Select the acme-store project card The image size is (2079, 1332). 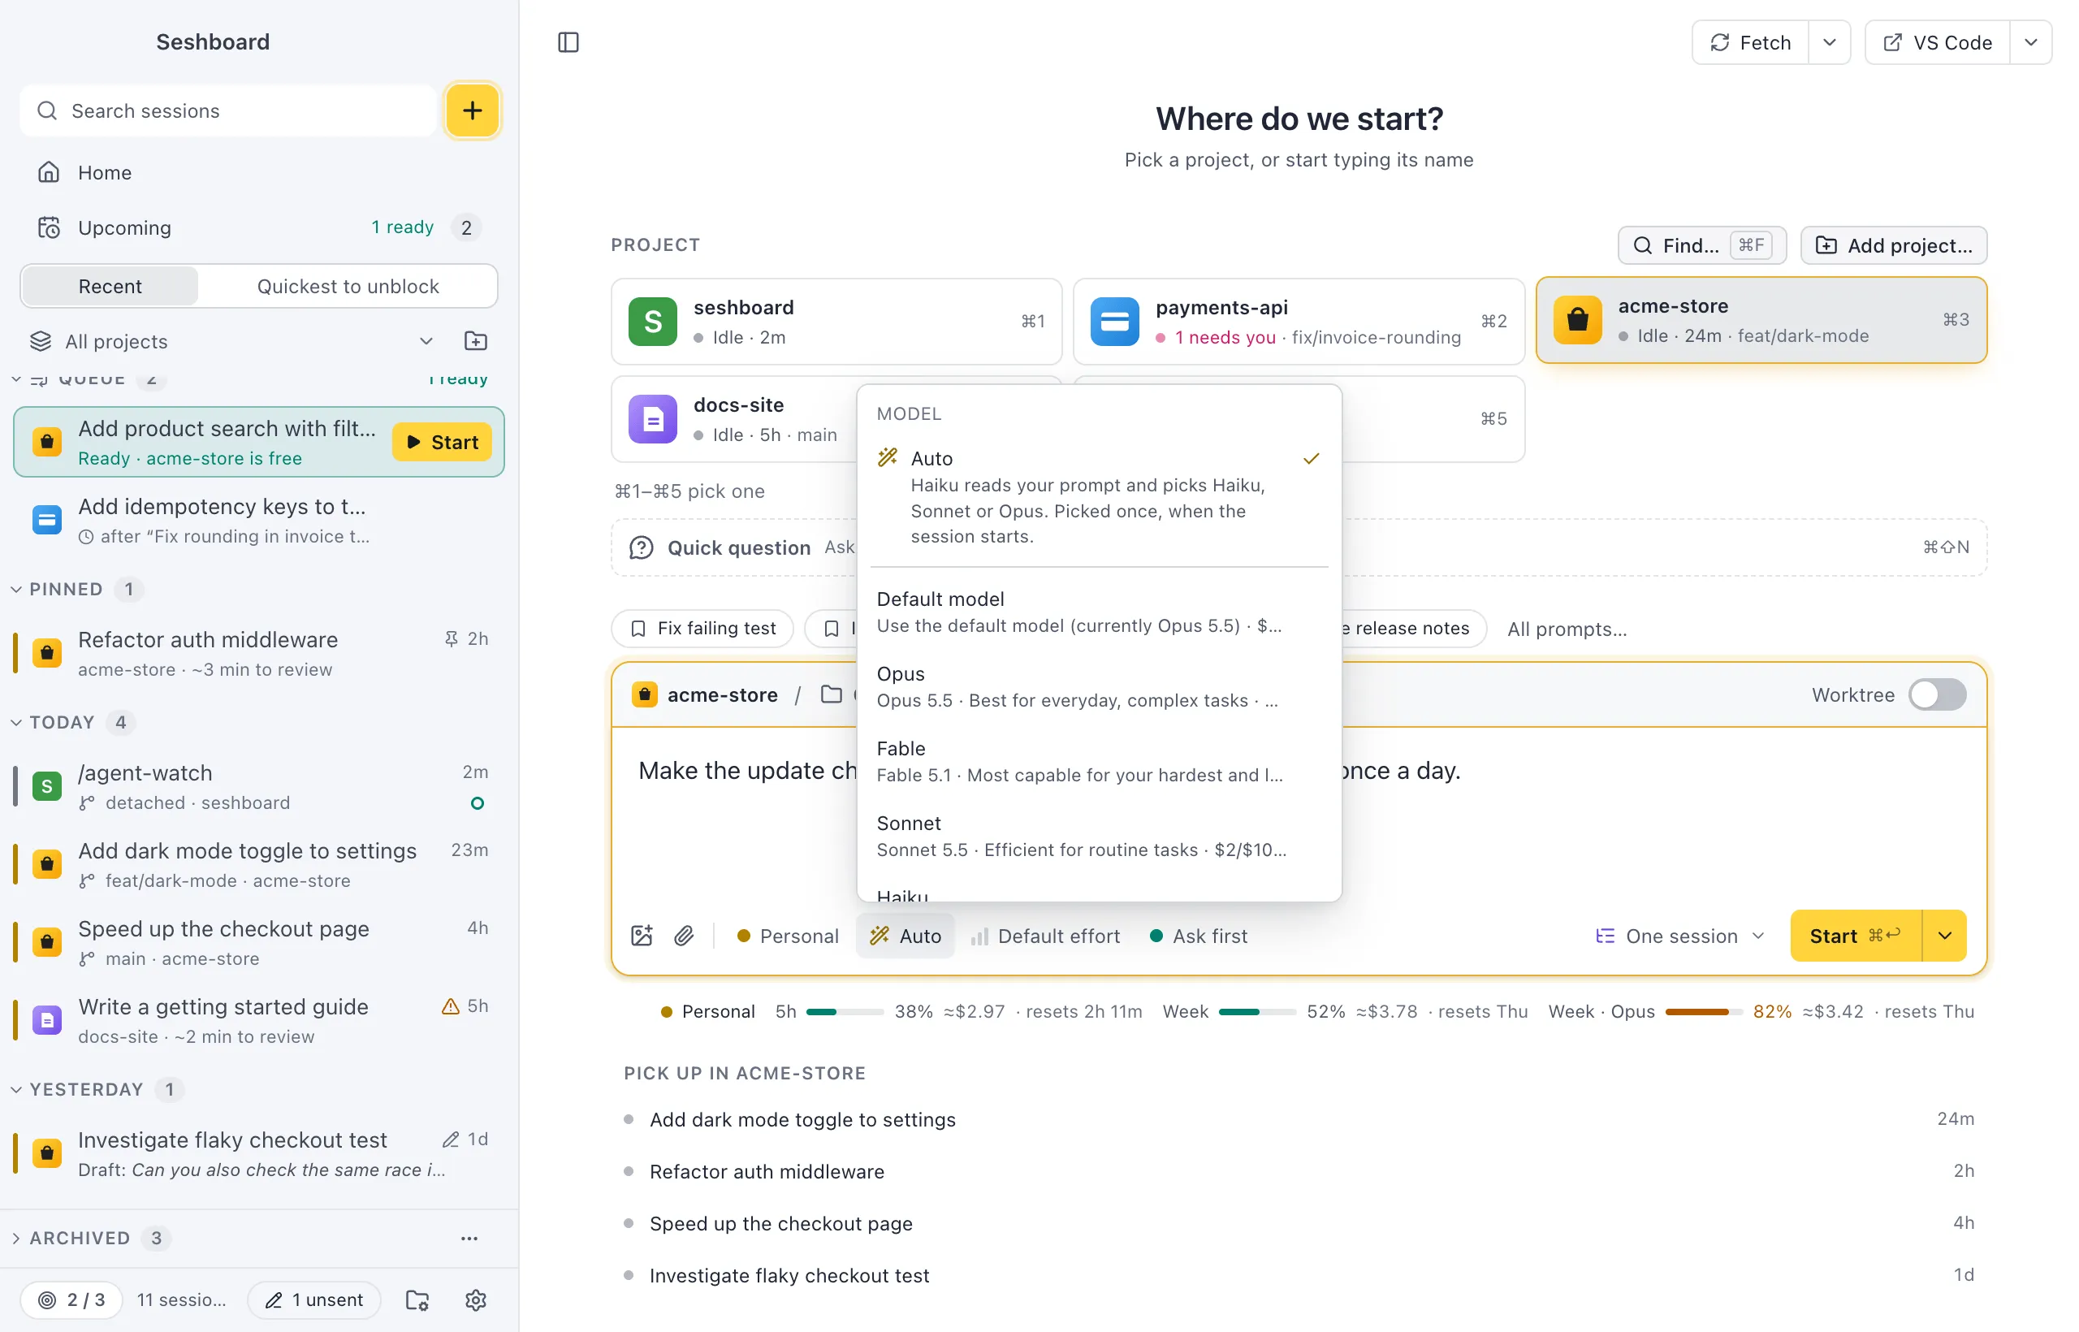coord(1761,320)
